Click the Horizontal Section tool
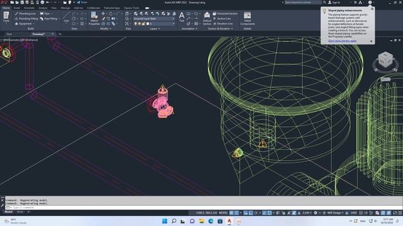403x226 pixels. 225,14
